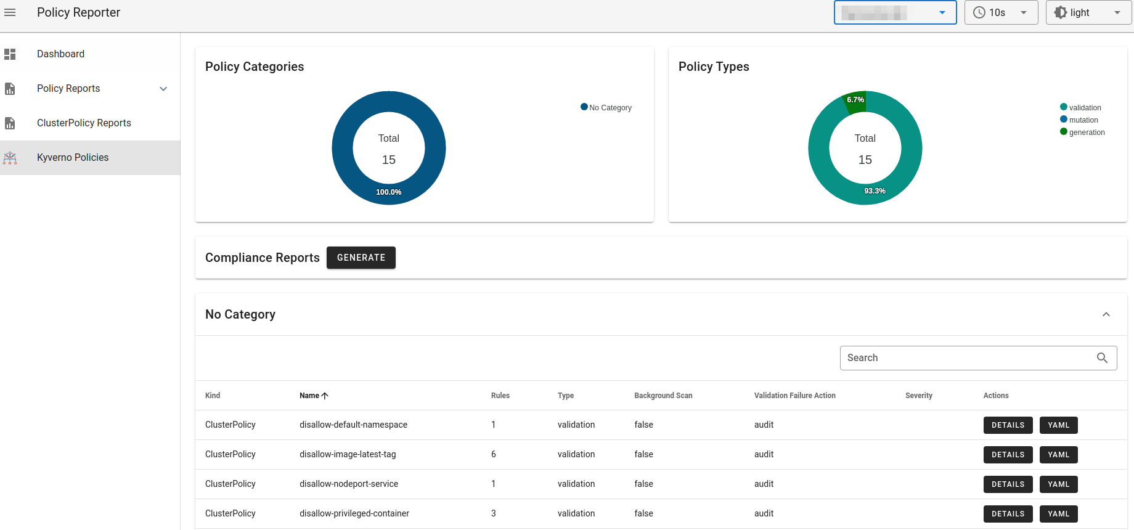The width and height of the screenshot is (1134, 530).
Task: Select Kyverno Policies in the sidebar
Action: pos(90,158)
